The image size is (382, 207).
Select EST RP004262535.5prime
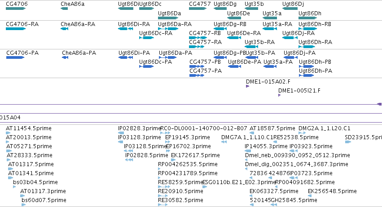tap(159, 169)
